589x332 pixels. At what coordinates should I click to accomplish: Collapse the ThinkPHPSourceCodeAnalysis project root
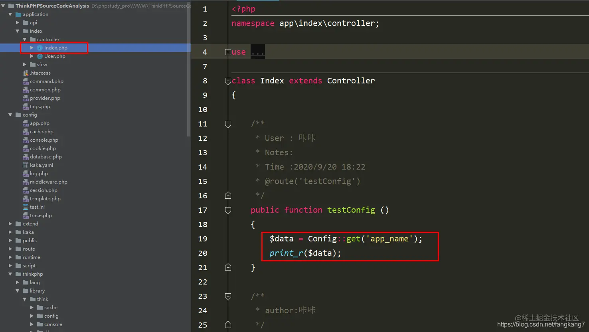click(x=3, y=6)
